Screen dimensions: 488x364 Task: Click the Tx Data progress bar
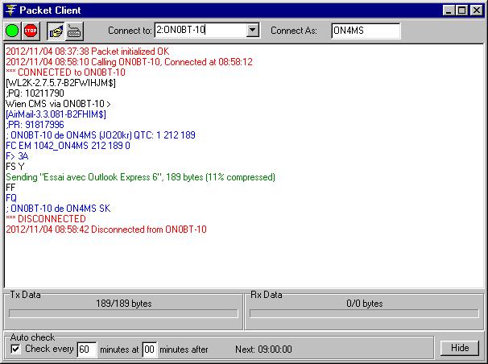point(123,313)
